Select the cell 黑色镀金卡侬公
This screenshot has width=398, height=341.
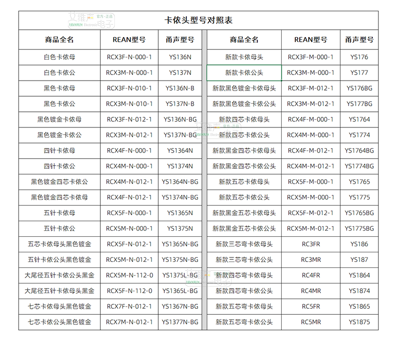tap(59, 135)
